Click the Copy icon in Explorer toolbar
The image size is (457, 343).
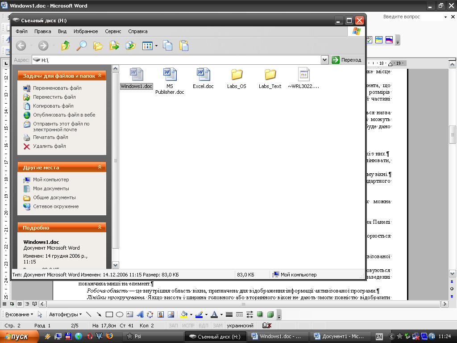point(168,46)
